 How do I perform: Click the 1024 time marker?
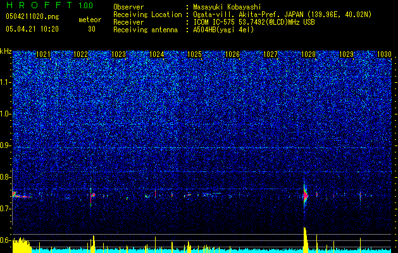click(157, 54)
